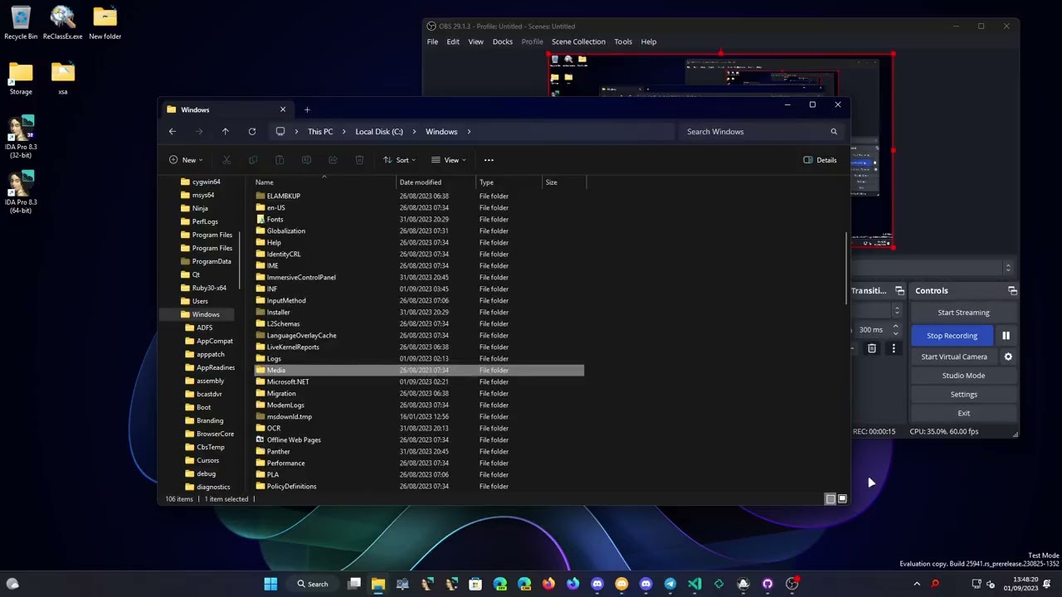1062x597 pixels.
Task: Click the taskbar Search box
Action: point(313,584)
